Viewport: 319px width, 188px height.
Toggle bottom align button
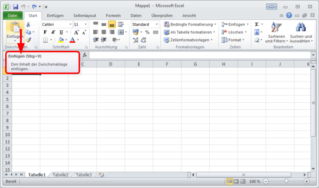(x=112, y=25)
